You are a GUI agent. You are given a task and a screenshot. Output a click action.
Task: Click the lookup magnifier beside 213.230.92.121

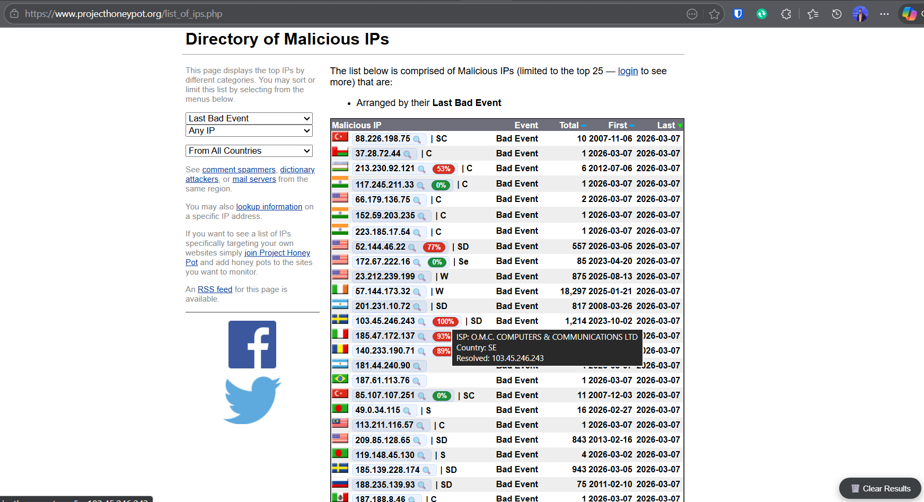pyautogui.click(x=421, y=169)
